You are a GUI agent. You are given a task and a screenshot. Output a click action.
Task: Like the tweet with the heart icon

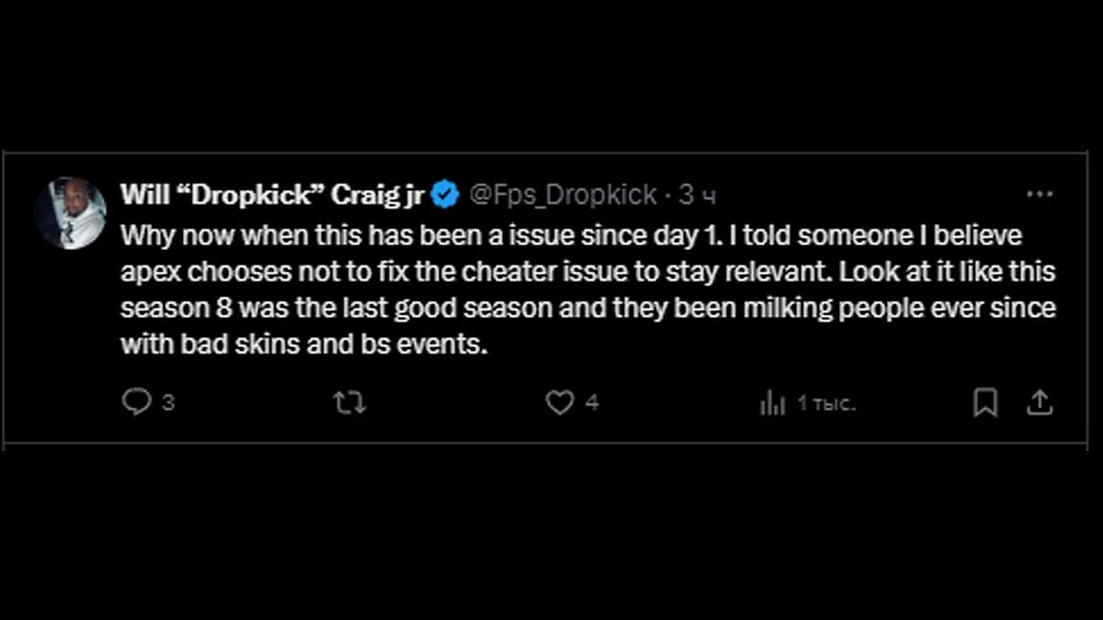click(560, 402)
